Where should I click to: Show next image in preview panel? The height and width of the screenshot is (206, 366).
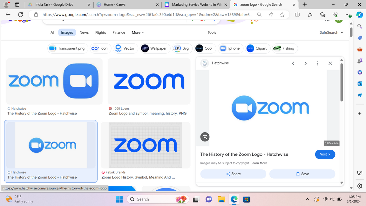pos(306,63)
